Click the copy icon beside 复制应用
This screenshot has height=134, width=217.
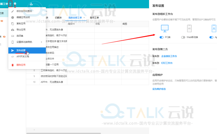click(12, 24)
